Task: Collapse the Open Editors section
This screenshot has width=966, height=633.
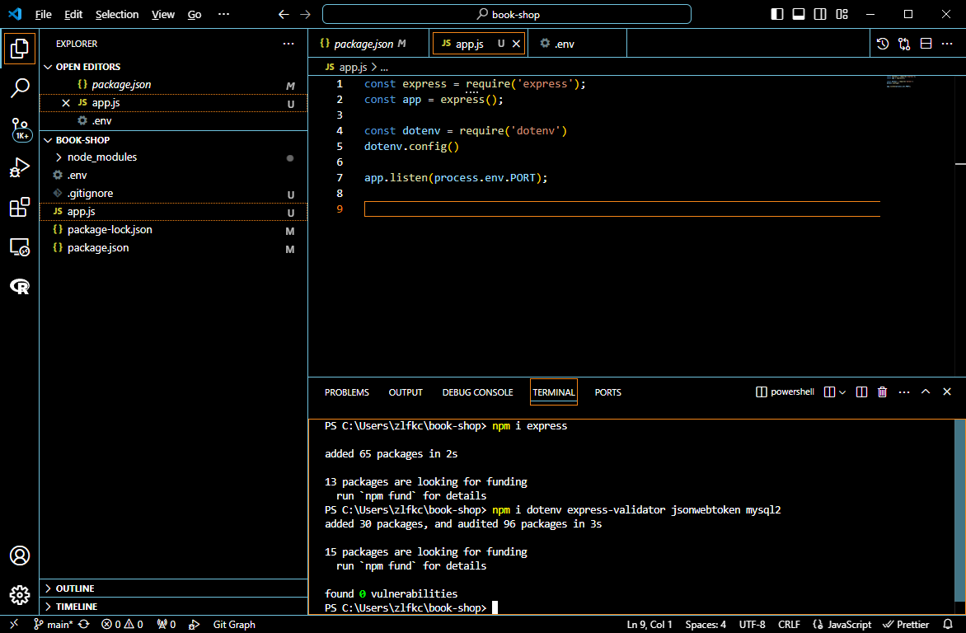Action: [48, 67]
